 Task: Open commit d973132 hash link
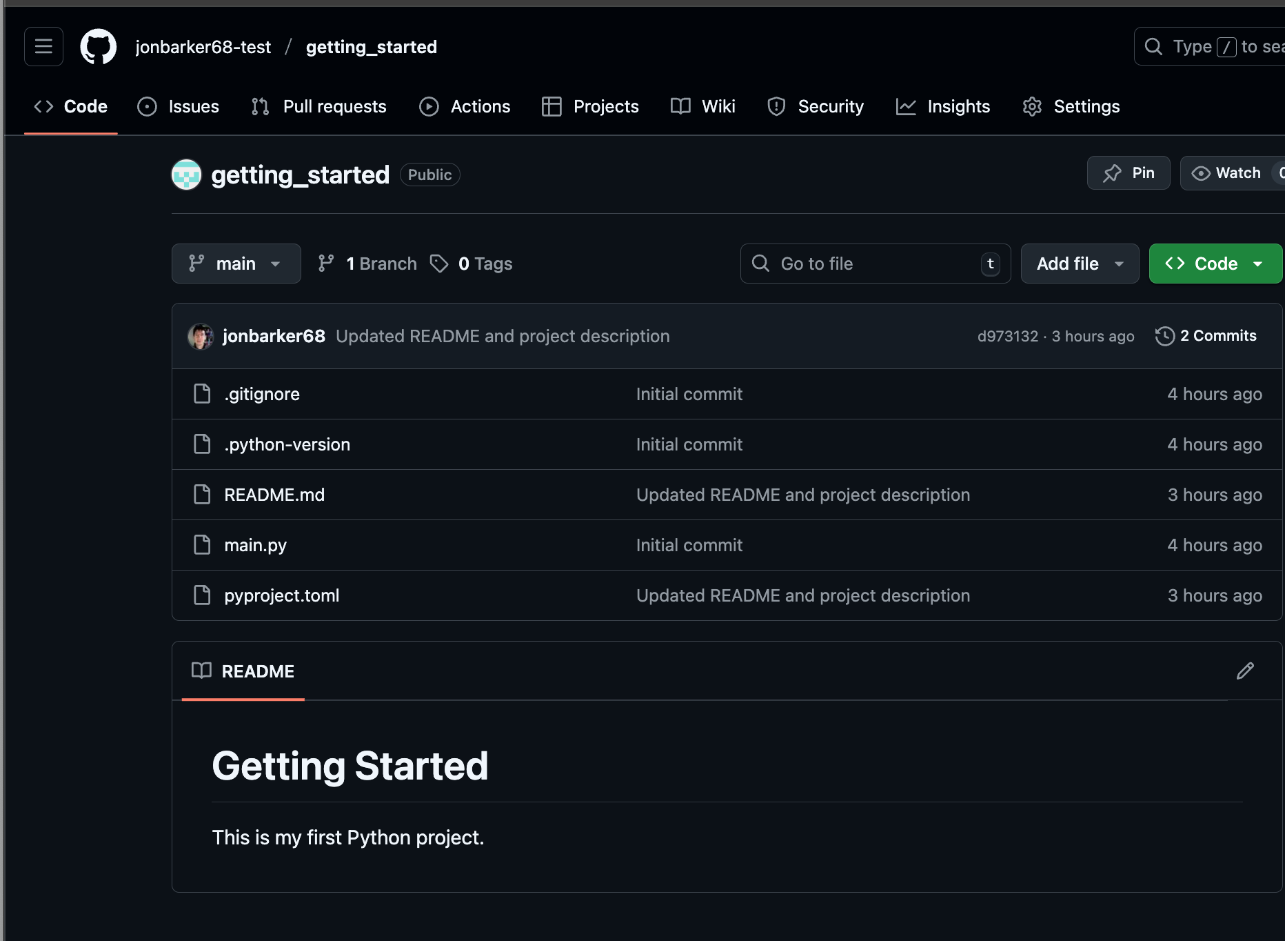tap(1007, 336)
